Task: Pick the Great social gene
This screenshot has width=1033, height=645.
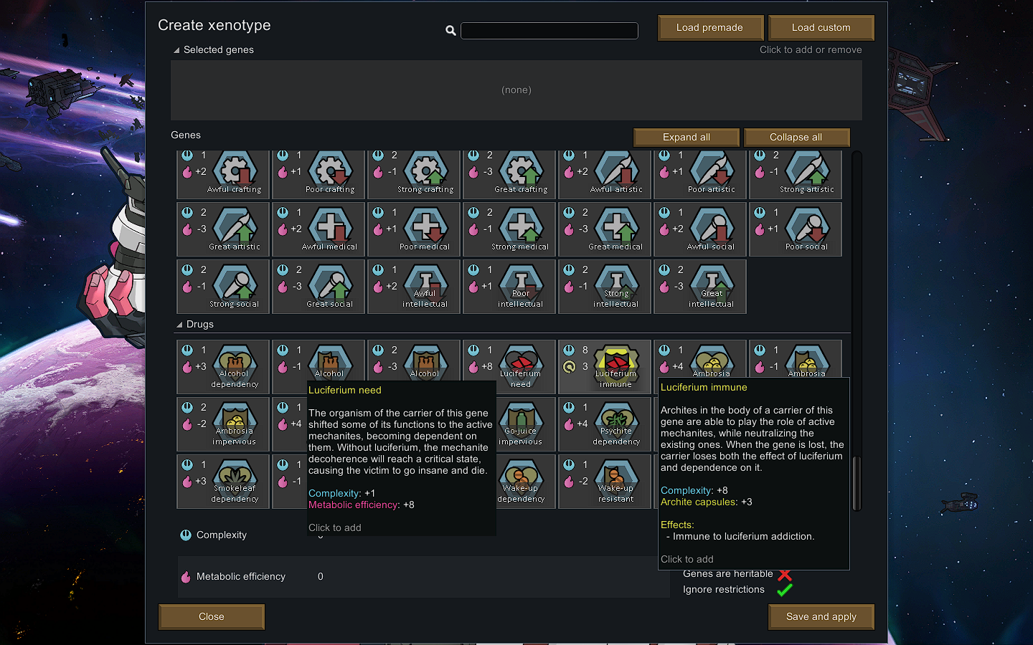Action: pos(319,287)
